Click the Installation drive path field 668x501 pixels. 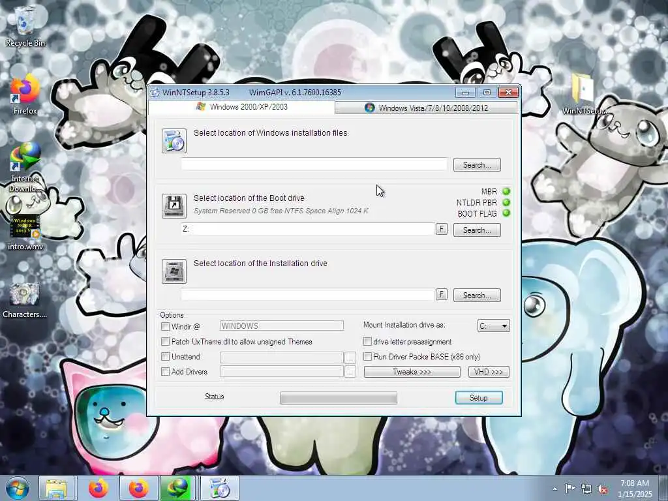308,294
